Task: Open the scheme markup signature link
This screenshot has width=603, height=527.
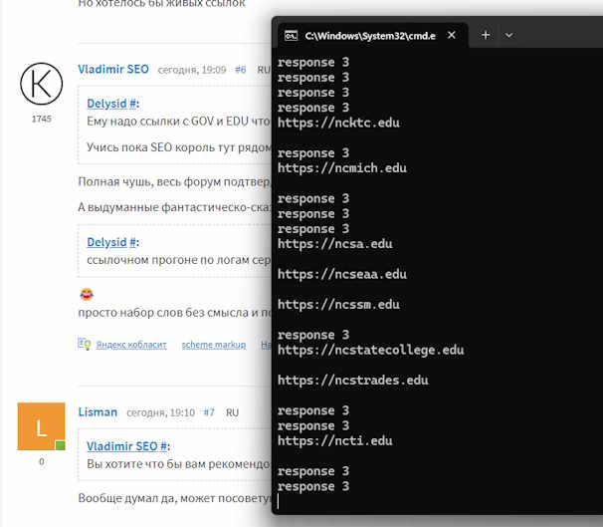Action: [x=213, y=344]
